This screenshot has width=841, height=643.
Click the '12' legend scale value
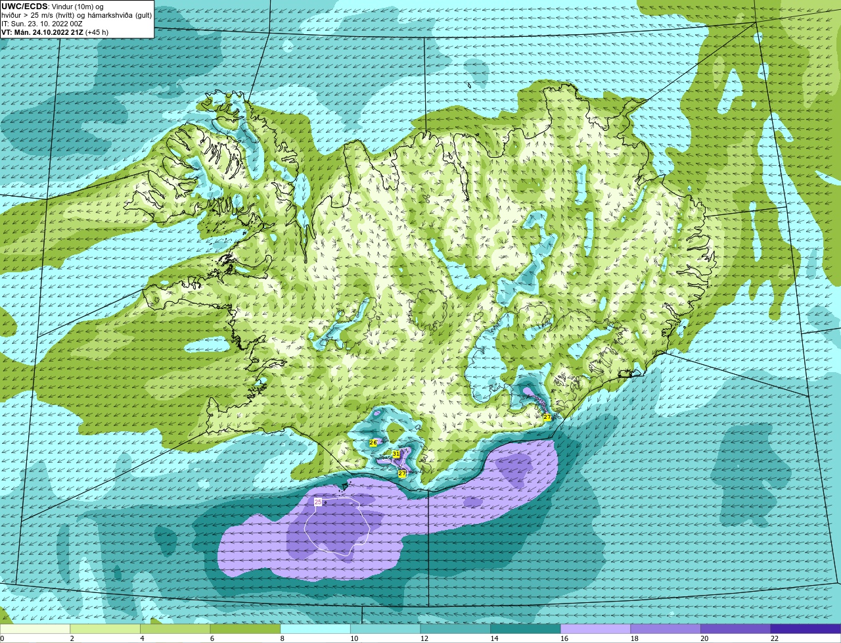pyautogui.click(x=424, y=638)
